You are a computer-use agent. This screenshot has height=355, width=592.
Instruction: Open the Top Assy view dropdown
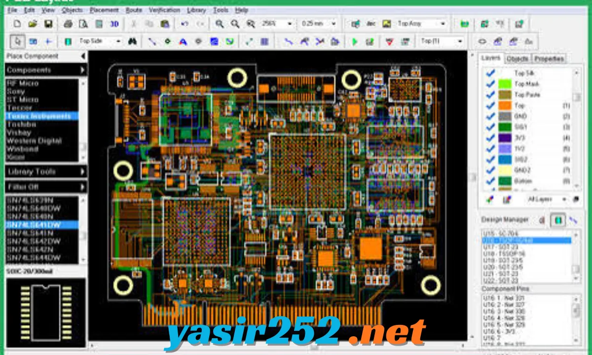pos(443,24)
